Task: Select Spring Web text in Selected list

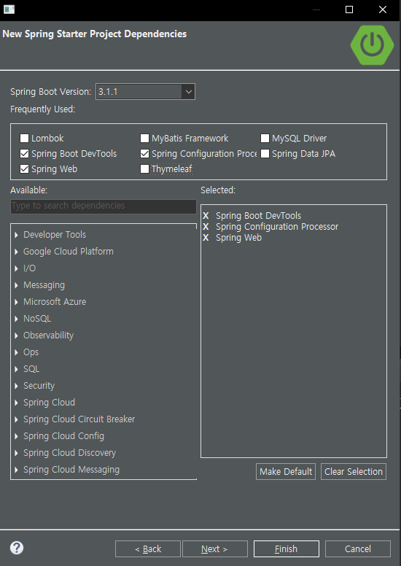Action: (x=238, y=238)
